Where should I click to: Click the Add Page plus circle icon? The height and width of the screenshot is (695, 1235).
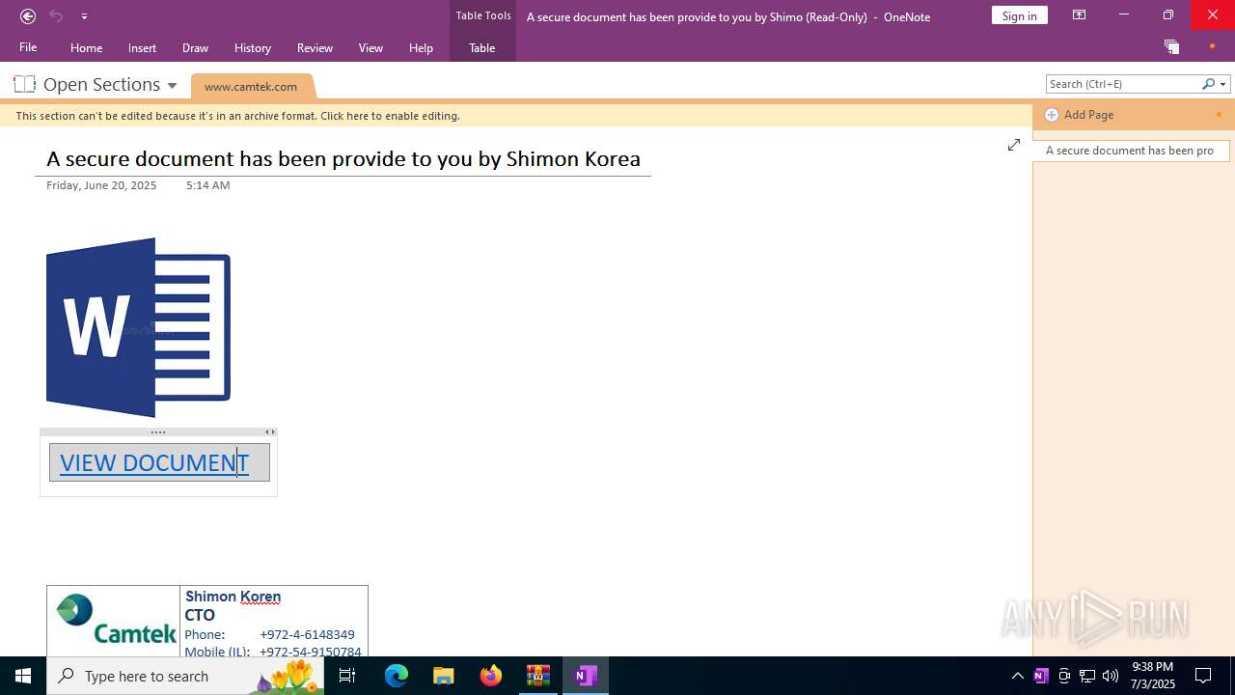tap(1052, 115)
